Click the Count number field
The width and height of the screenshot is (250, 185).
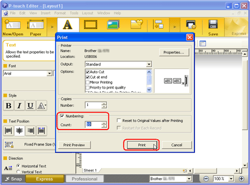[93, 124]
